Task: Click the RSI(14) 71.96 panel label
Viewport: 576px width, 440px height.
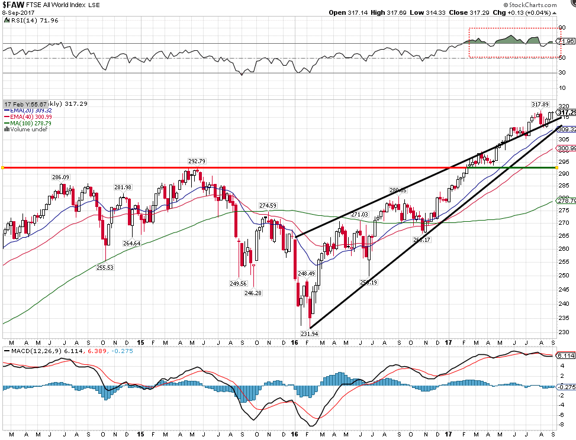Action: pos(34,21)
